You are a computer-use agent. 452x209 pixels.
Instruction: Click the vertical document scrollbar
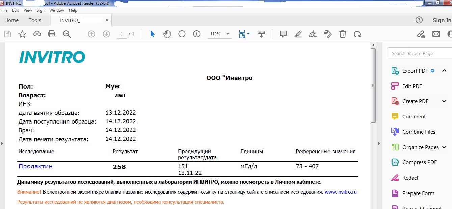373,85
